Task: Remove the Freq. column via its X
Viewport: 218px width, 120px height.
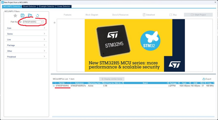Action: [x=213, y=83]
